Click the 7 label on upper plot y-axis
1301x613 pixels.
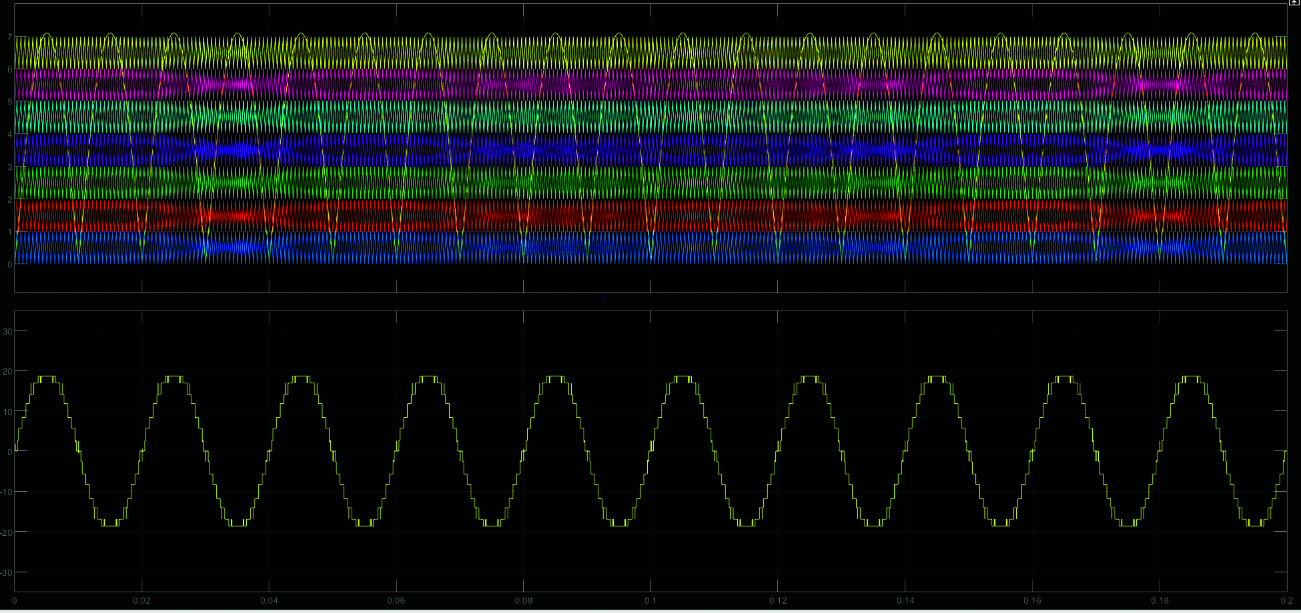point(9,37)
